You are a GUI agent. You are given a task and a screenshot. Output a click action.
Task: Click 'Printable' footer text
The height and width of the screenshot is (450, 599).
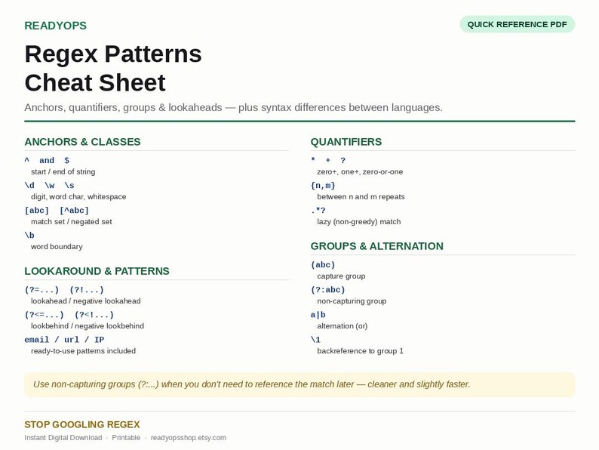pos(126,438)
